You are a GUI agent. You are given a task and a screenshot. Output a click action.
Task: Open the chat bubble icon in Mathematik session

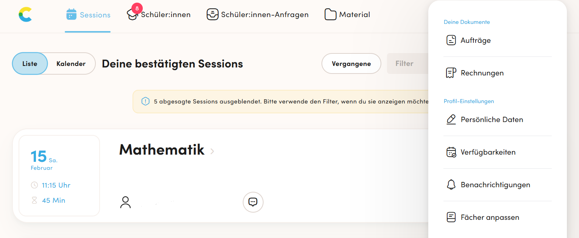point(253,202)
